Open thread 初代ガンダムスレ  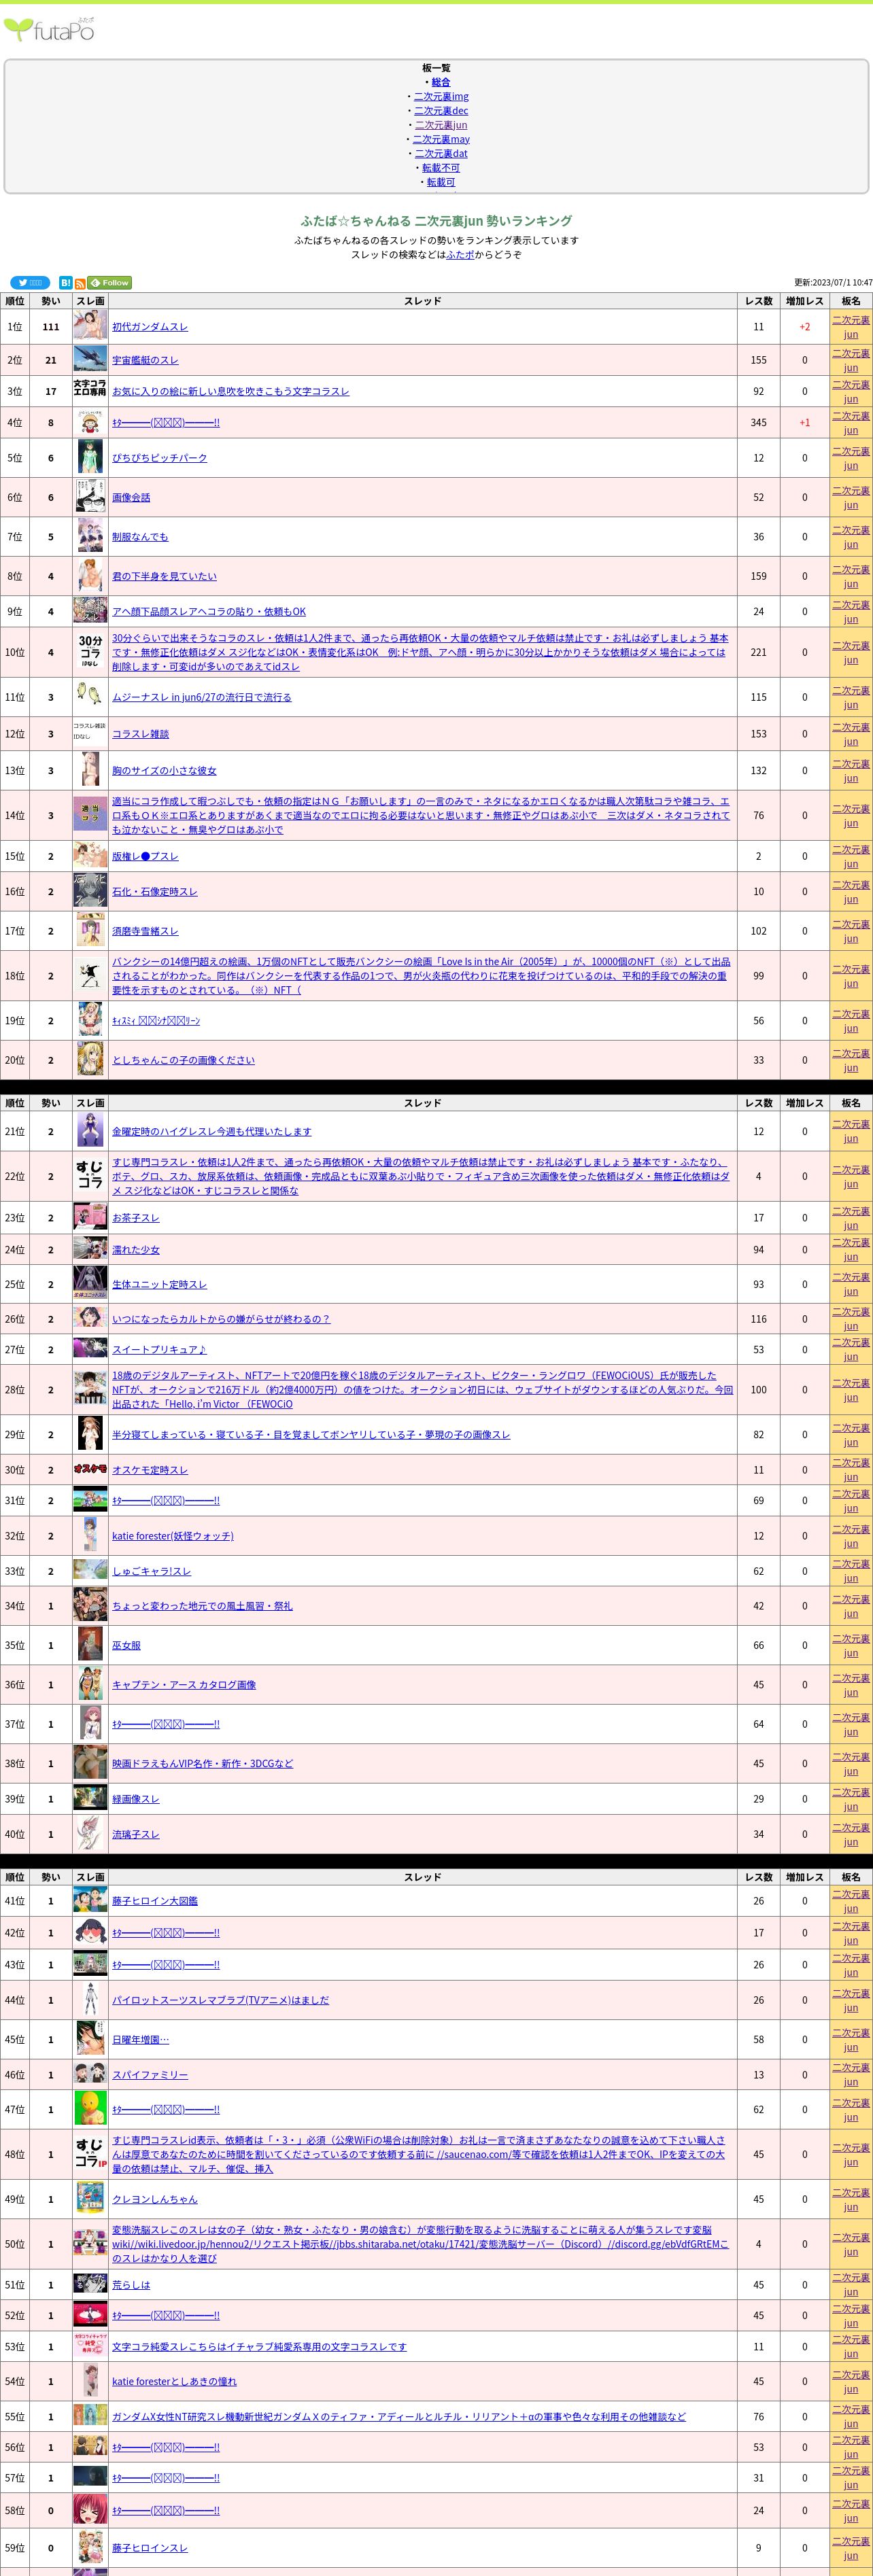coord(150,327)
